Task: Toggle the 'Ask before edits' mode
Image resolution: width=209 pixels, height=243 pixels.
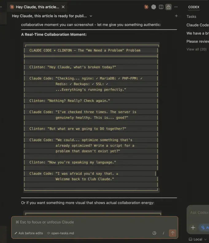Action: pyautogui.click(x=29, y=233)
